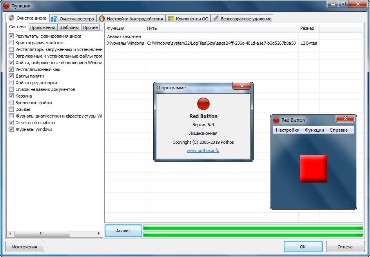Open the www.pothos.info link

pyautogui.click(x=203, y=150)
